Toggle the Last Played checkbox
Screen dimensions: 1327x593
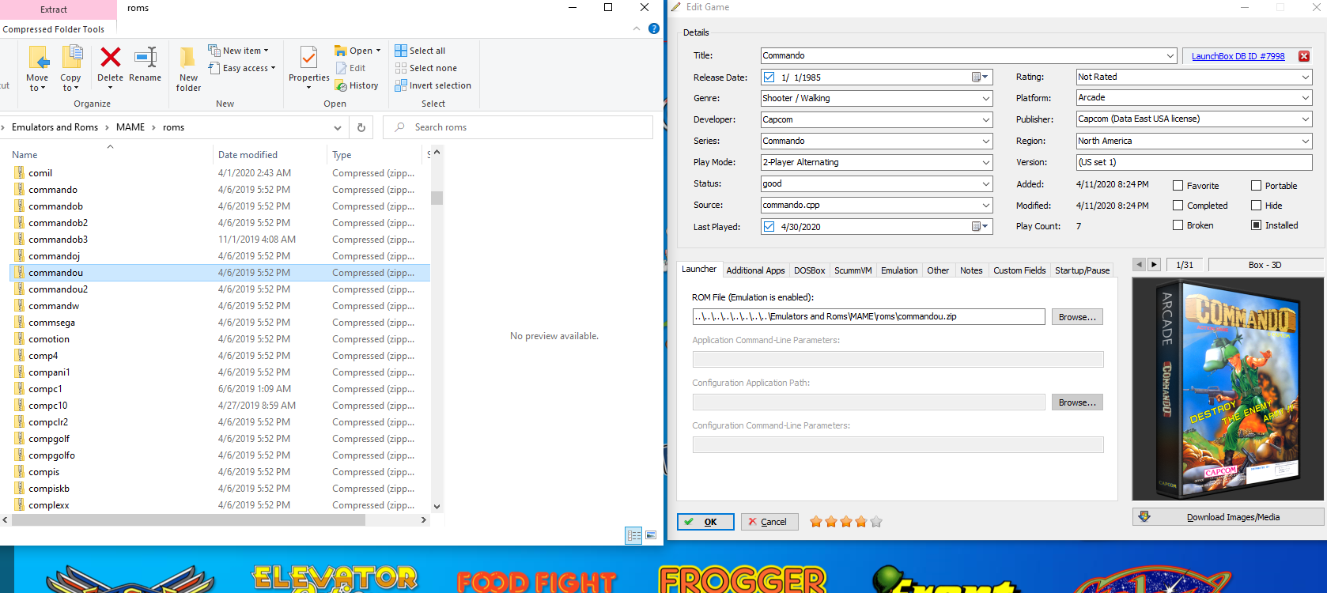coord(769,227)
